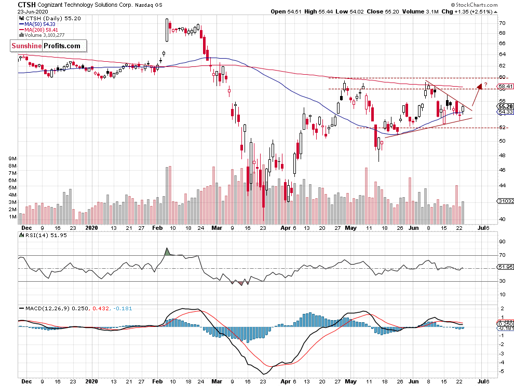Click the blue -0.181 MACD histogram value

(x=123, y=308)
